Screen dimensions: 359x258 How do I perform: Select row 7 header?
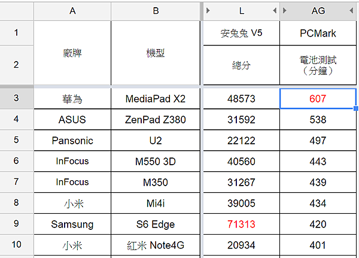point(17,182)
